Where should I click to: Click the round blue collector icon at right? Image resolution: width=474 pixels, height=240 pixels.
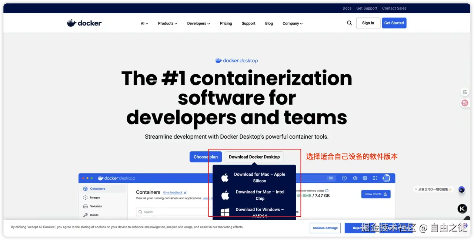pos(461,190)
